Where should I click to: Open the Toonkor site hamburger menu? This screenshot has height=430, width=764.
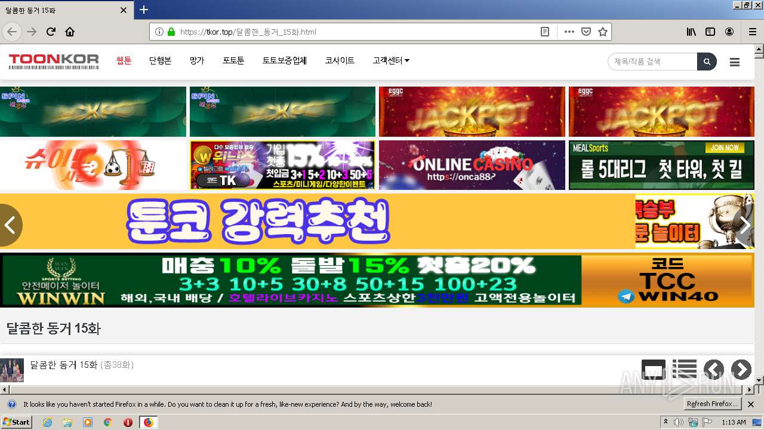(x=735, y=62)
